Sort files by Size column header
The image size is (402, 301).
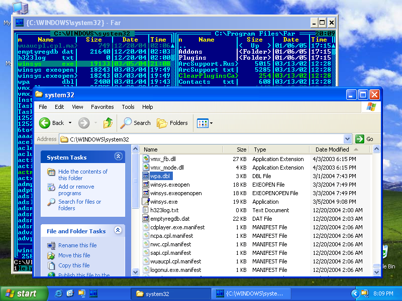[236, 149]
